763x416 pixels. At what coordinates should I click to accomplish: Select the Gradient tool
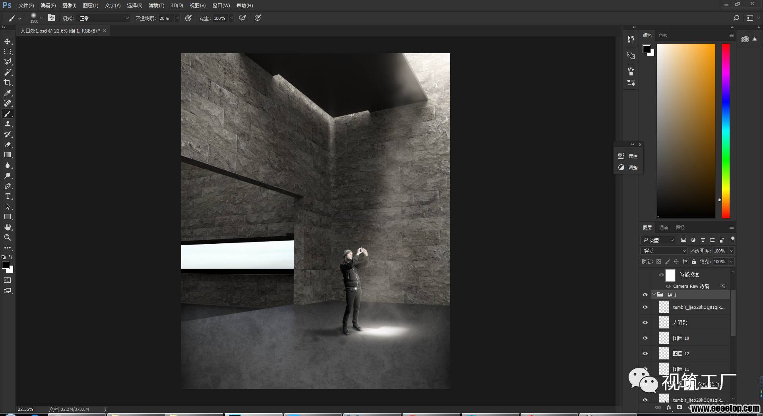[x=8, y=155]
